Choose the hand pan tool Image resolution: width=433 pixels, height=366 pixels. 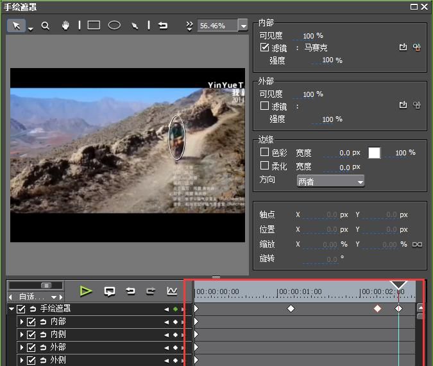click(65, 26)
